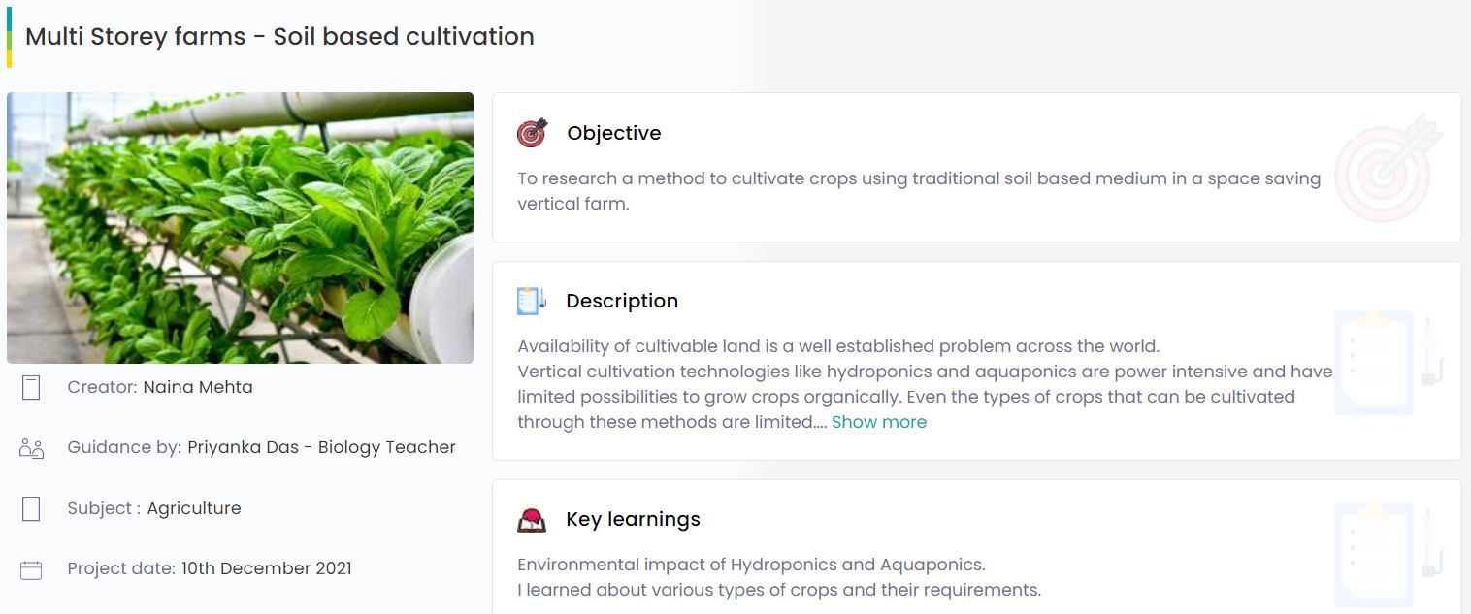Viewport: 1471px width, 614px height.
Task: Click the faded clipboard watermark in Key learnings card
Action: tap(1389, 554)
